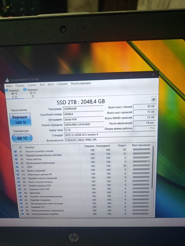Open the Вид menu

click(42, 85)
